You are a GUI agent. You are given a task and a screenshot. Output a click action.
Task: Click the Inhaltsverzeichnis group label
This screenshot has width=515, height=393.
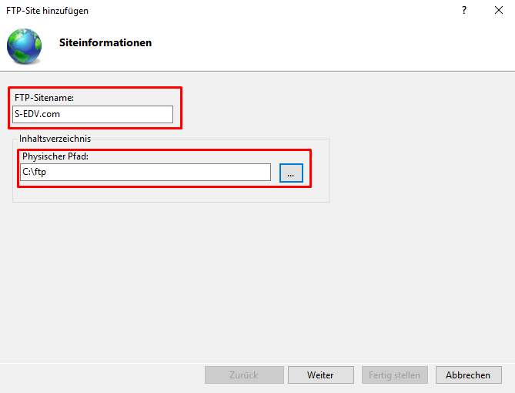[x=55, y=139]
